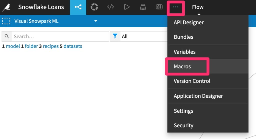The width and height of the screenshot is (256, 139).
Task: Select Macros from the menu
Action: (x=182, y=67)
